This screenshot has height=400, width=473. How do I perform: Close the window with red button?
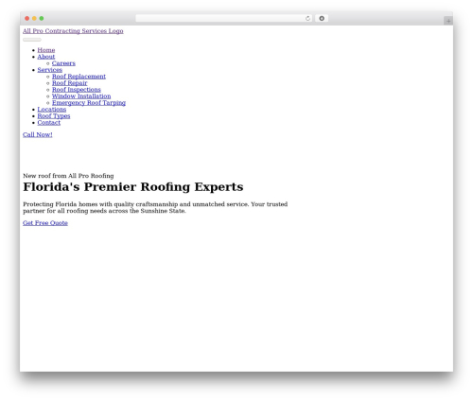click(x=27, y=19)
